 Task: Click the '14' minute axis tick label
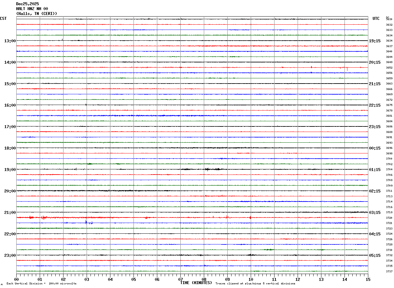click(x=345, y=280)
